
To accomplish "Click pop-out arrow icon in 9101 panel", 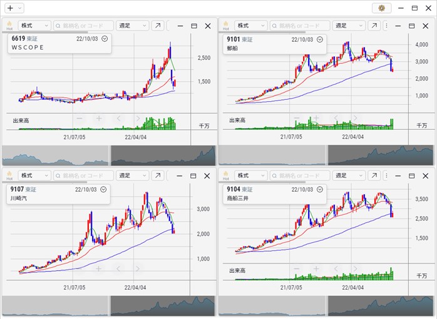I will 374,26.
